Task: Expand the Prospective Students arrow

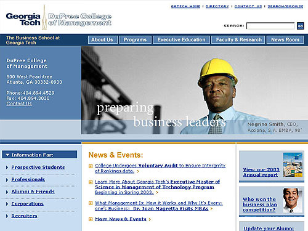Action: (x=7, y=168)
